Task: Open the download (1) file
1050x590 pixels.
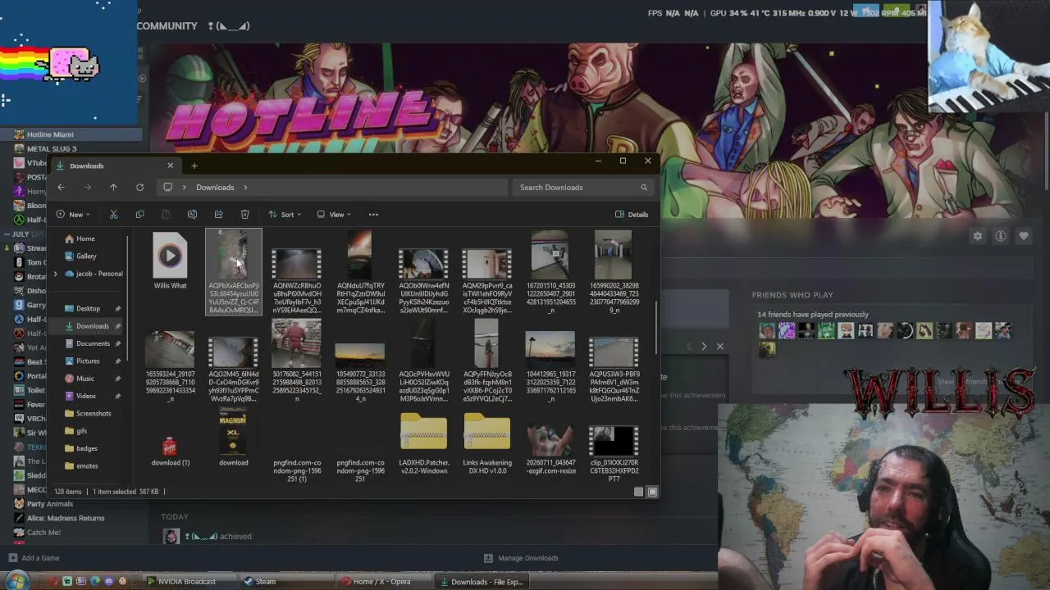Action: (x=170, y=451)
